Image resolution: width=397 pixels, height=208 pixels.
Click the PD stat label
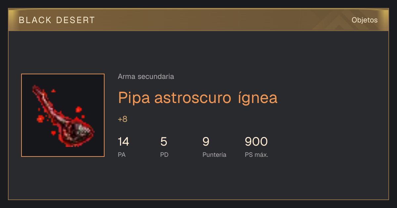click(x=164, y=155)
